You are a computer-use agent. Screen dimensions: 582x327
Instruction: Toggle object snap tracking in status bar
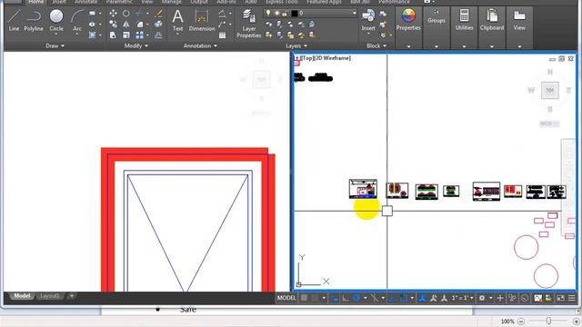pyautogui.click(x=392, y=298)
